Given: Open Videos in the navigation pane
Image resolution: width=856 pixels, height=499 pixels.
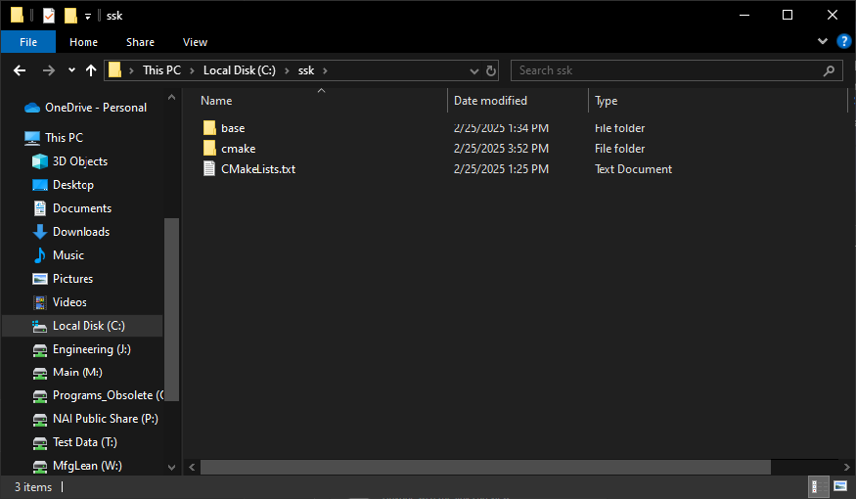Looking at the screenshot, I should (69, 302).
